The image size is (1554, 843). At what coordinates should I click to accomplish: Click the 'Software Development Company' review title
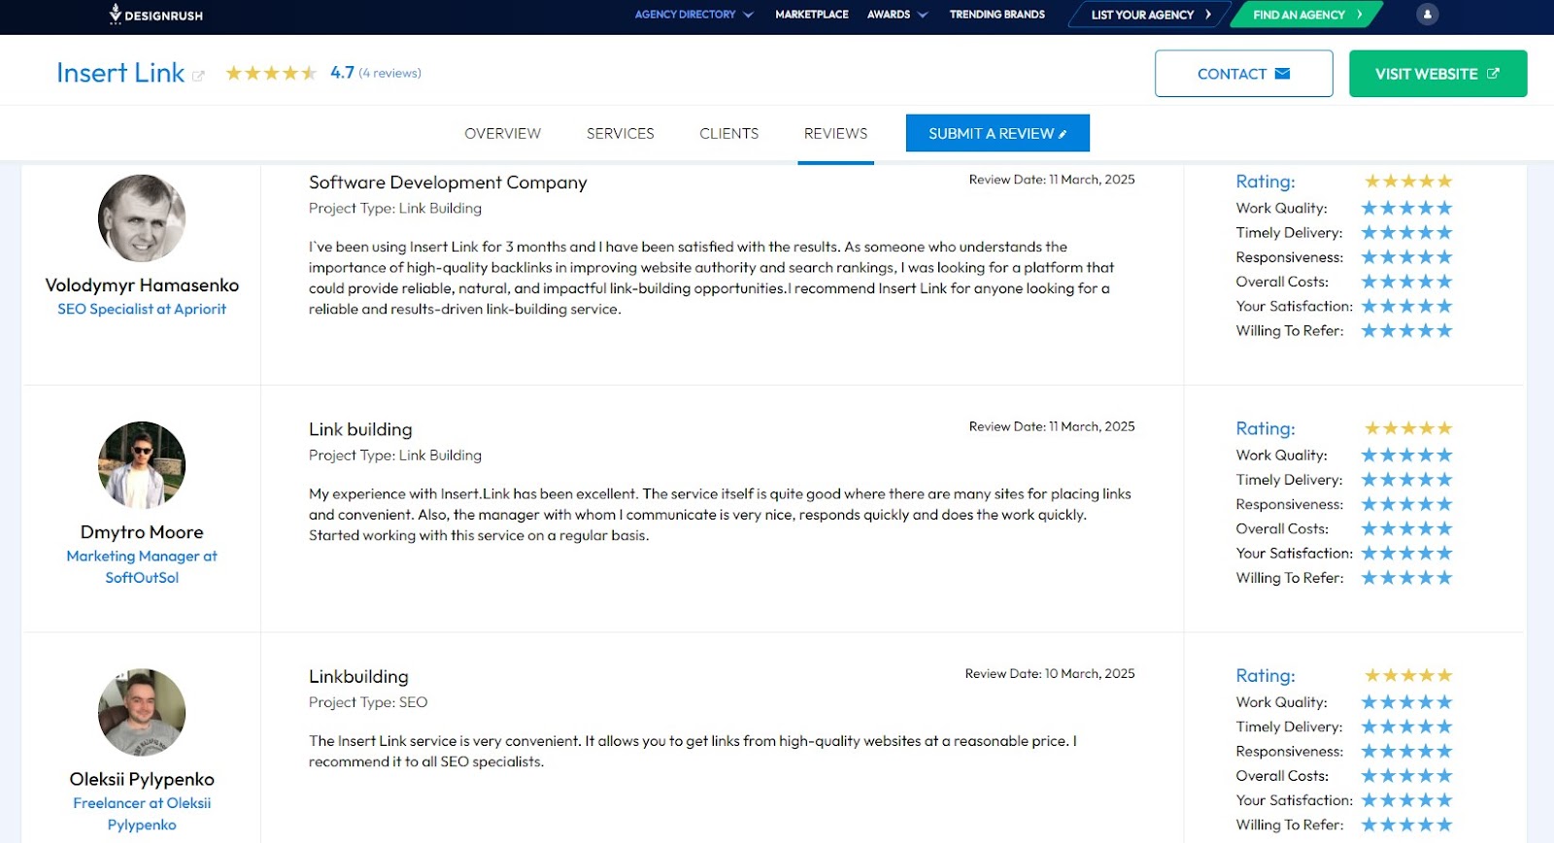448,183
